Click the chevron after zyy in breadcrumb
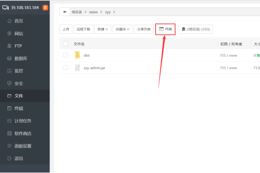 pos(114,12)
